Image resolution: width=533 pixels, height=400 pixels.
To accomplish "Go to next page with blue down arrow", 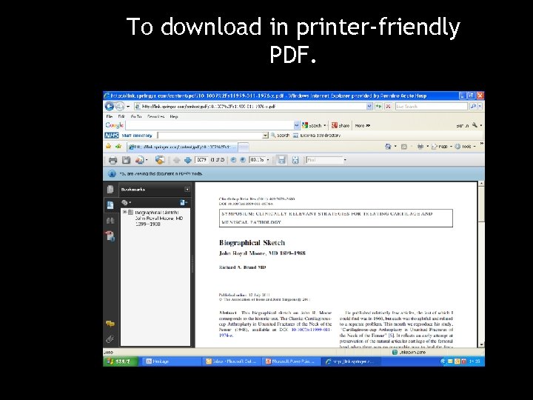I will (187, 160).
